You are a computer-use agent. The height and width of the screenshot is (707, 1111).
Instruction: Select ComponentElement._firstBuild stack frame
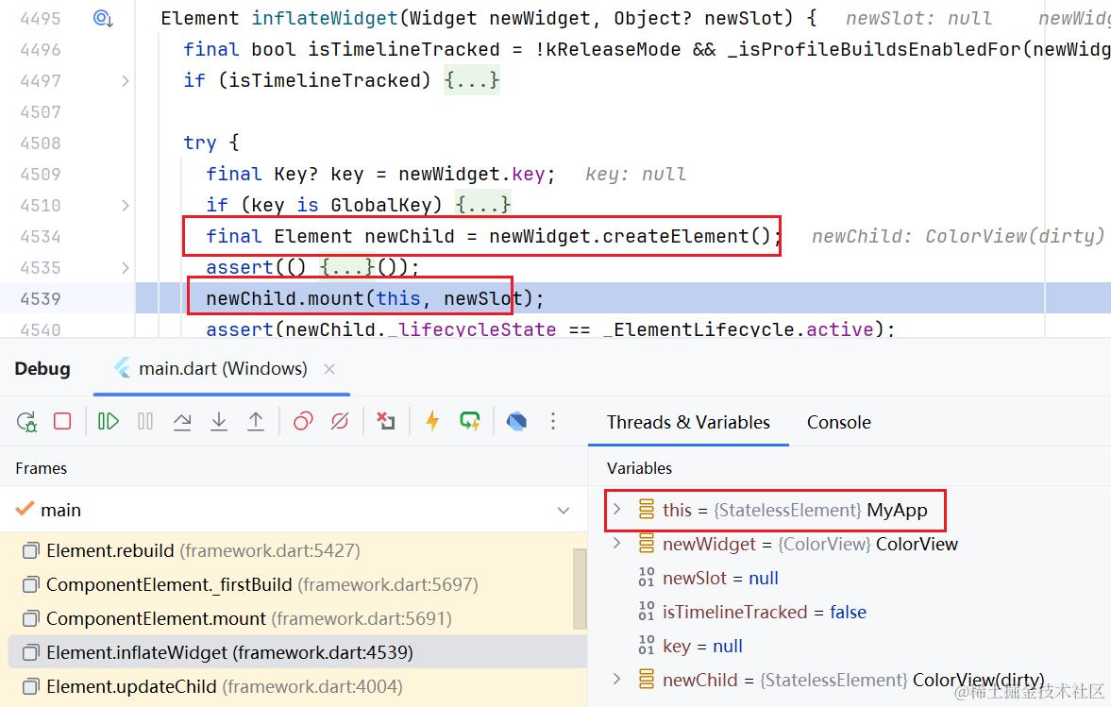pos(294,584)
